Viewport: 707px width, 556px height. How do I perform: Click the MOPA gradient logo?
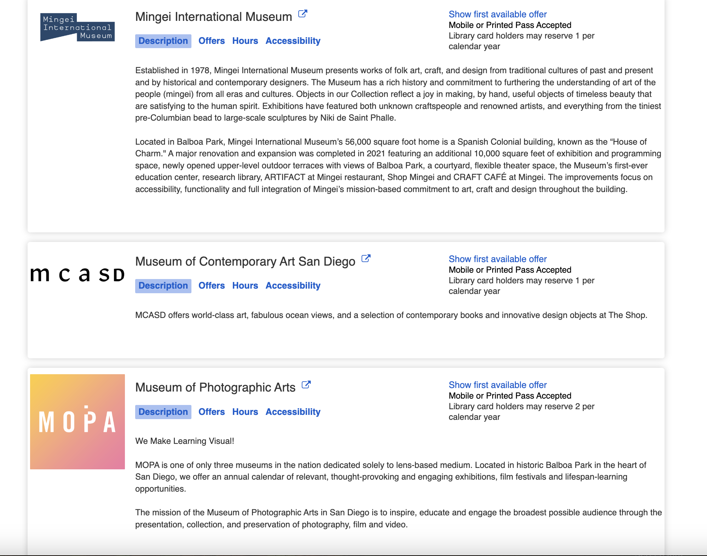point(77,422)
